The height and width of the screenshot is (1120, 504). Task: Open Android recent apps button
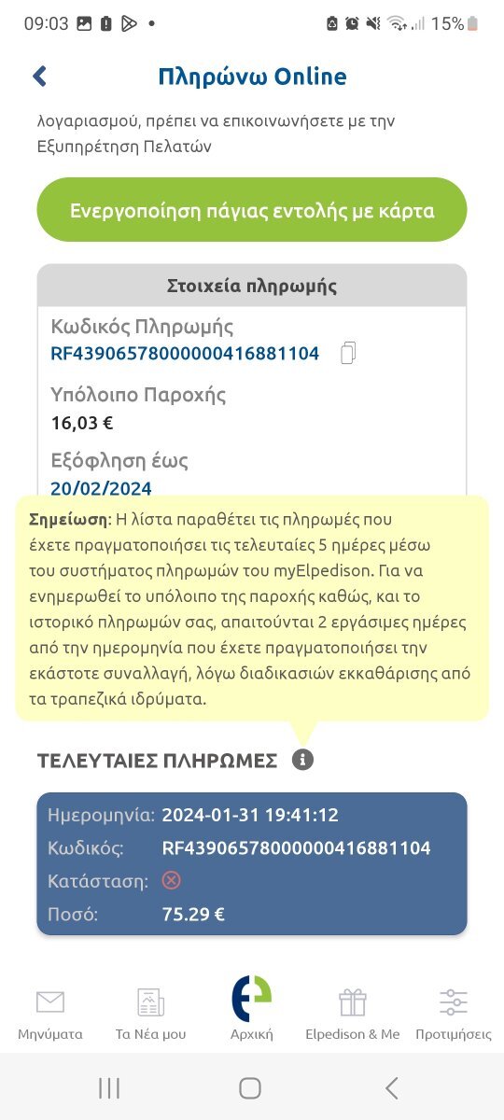(109, 1087)
